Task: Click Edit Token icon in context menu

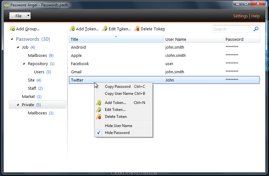Action: [x=99, y=110]
